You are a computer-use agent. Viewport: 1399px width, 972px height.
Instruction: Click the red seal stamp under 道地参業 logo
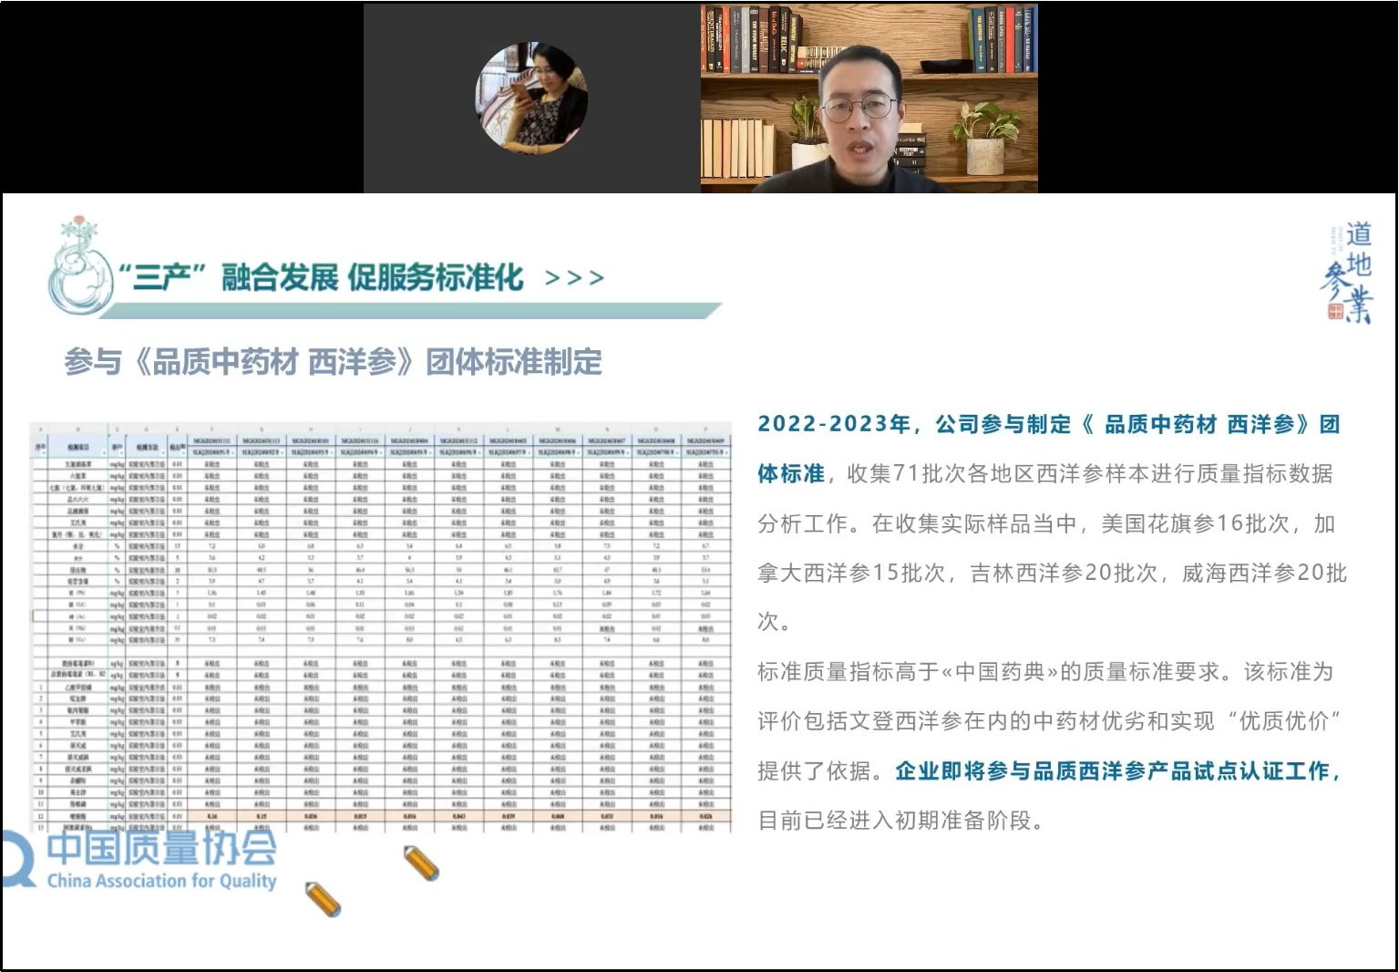(1336, 312)
